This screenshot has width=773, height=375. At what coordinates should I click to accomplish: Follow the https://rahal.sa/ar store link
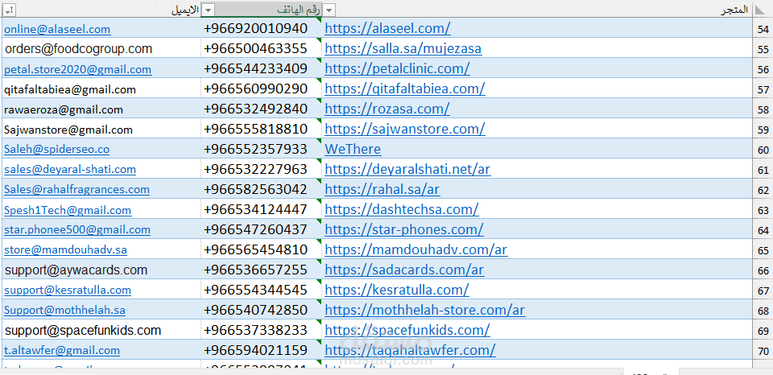382,189
